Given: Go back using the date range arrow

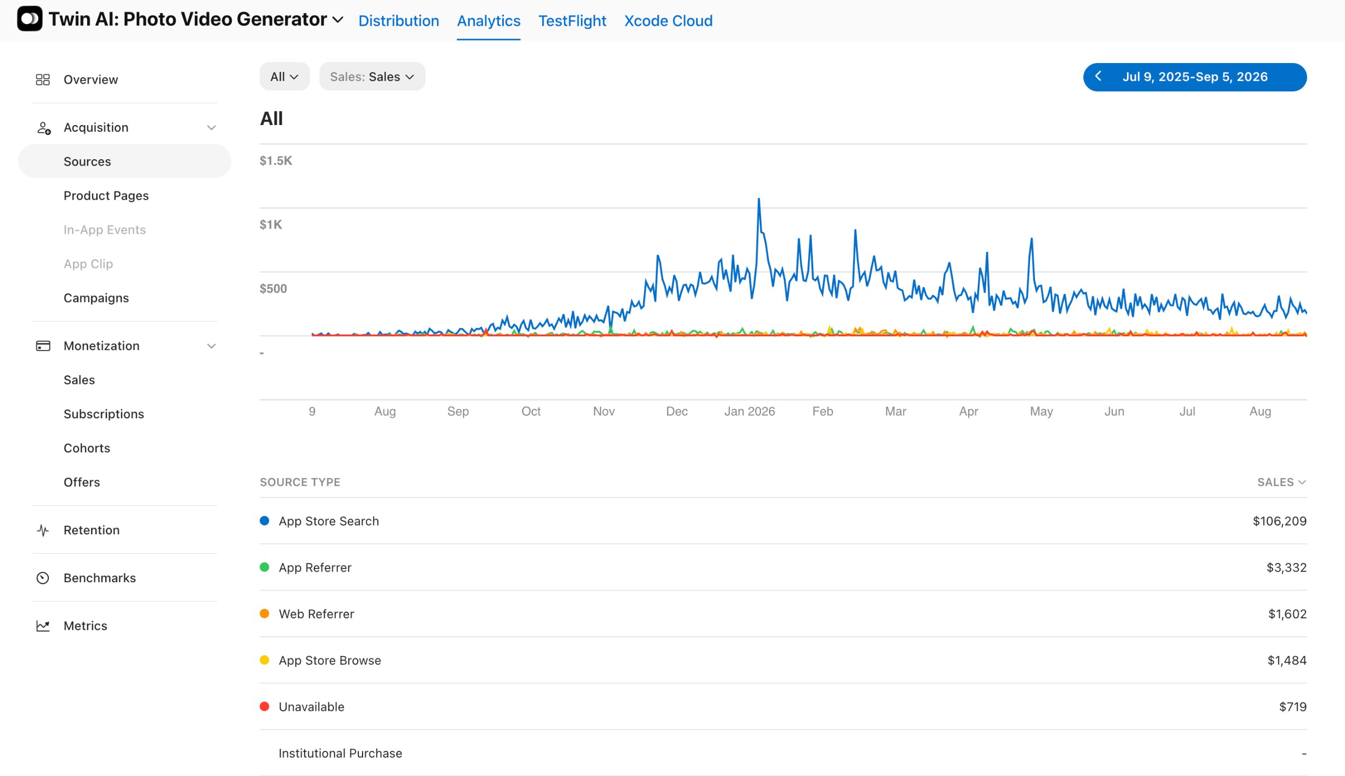Looking at the screenshot, I should pos(1098,77).
